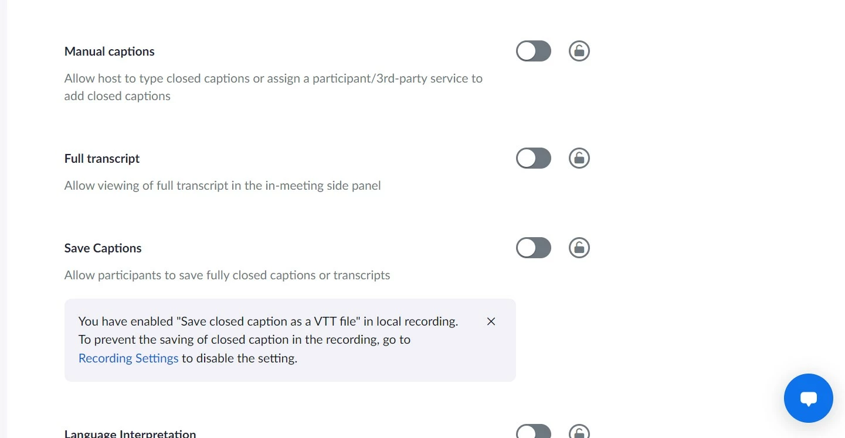Open the Recording Settings link
The image size is (845, 438).
[128, 358]
